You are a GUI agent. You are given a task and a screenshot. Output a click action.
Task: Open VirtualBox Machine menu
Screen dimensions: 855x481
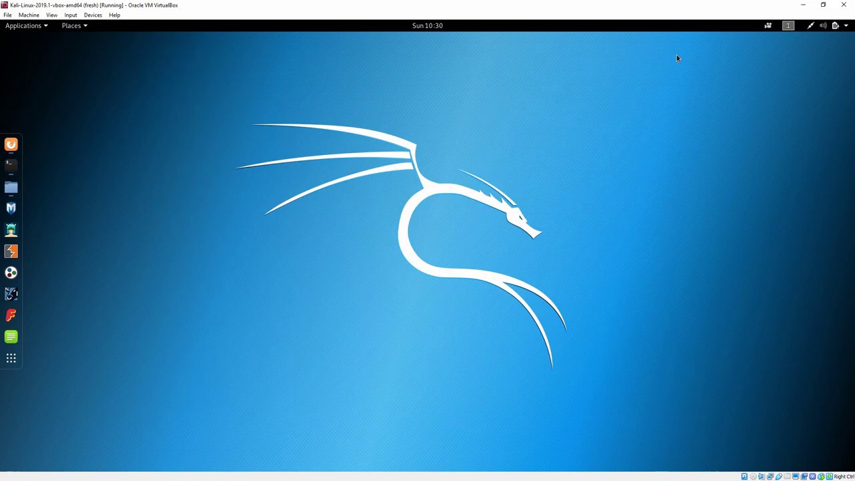(29, 15)
